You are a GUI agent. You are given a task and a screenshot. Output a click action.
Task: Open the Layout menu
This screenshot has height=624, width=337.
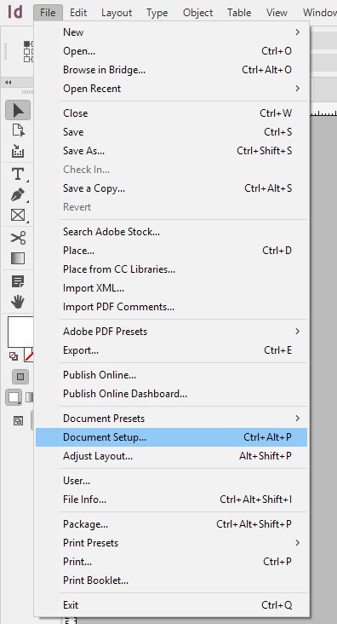tap(117, 13)
